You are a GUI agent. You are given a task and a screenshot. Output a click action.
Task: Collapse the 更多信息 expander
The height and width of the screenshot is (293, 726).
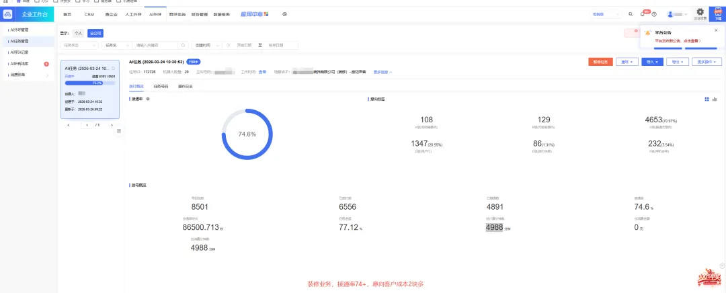(383, 72)
